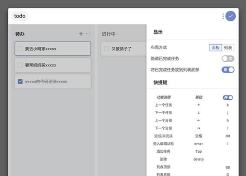Screen dimensions: 246x176
Task: Click the 进行中 column heading
Action: (x=109, y=34)
